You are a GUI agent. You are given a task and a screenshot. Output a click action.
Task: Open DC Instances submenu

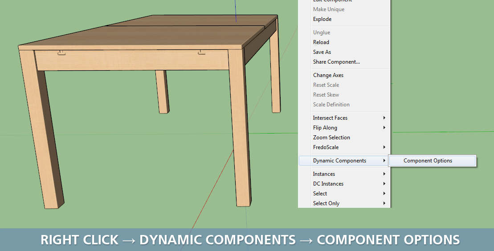pyautogui.click(x=344, y=184)
